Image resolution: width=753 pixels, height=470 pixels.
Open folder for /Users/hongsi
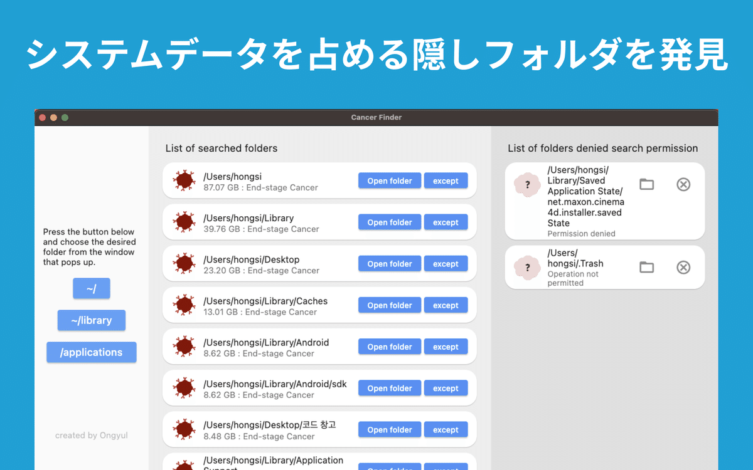[390, 180]
